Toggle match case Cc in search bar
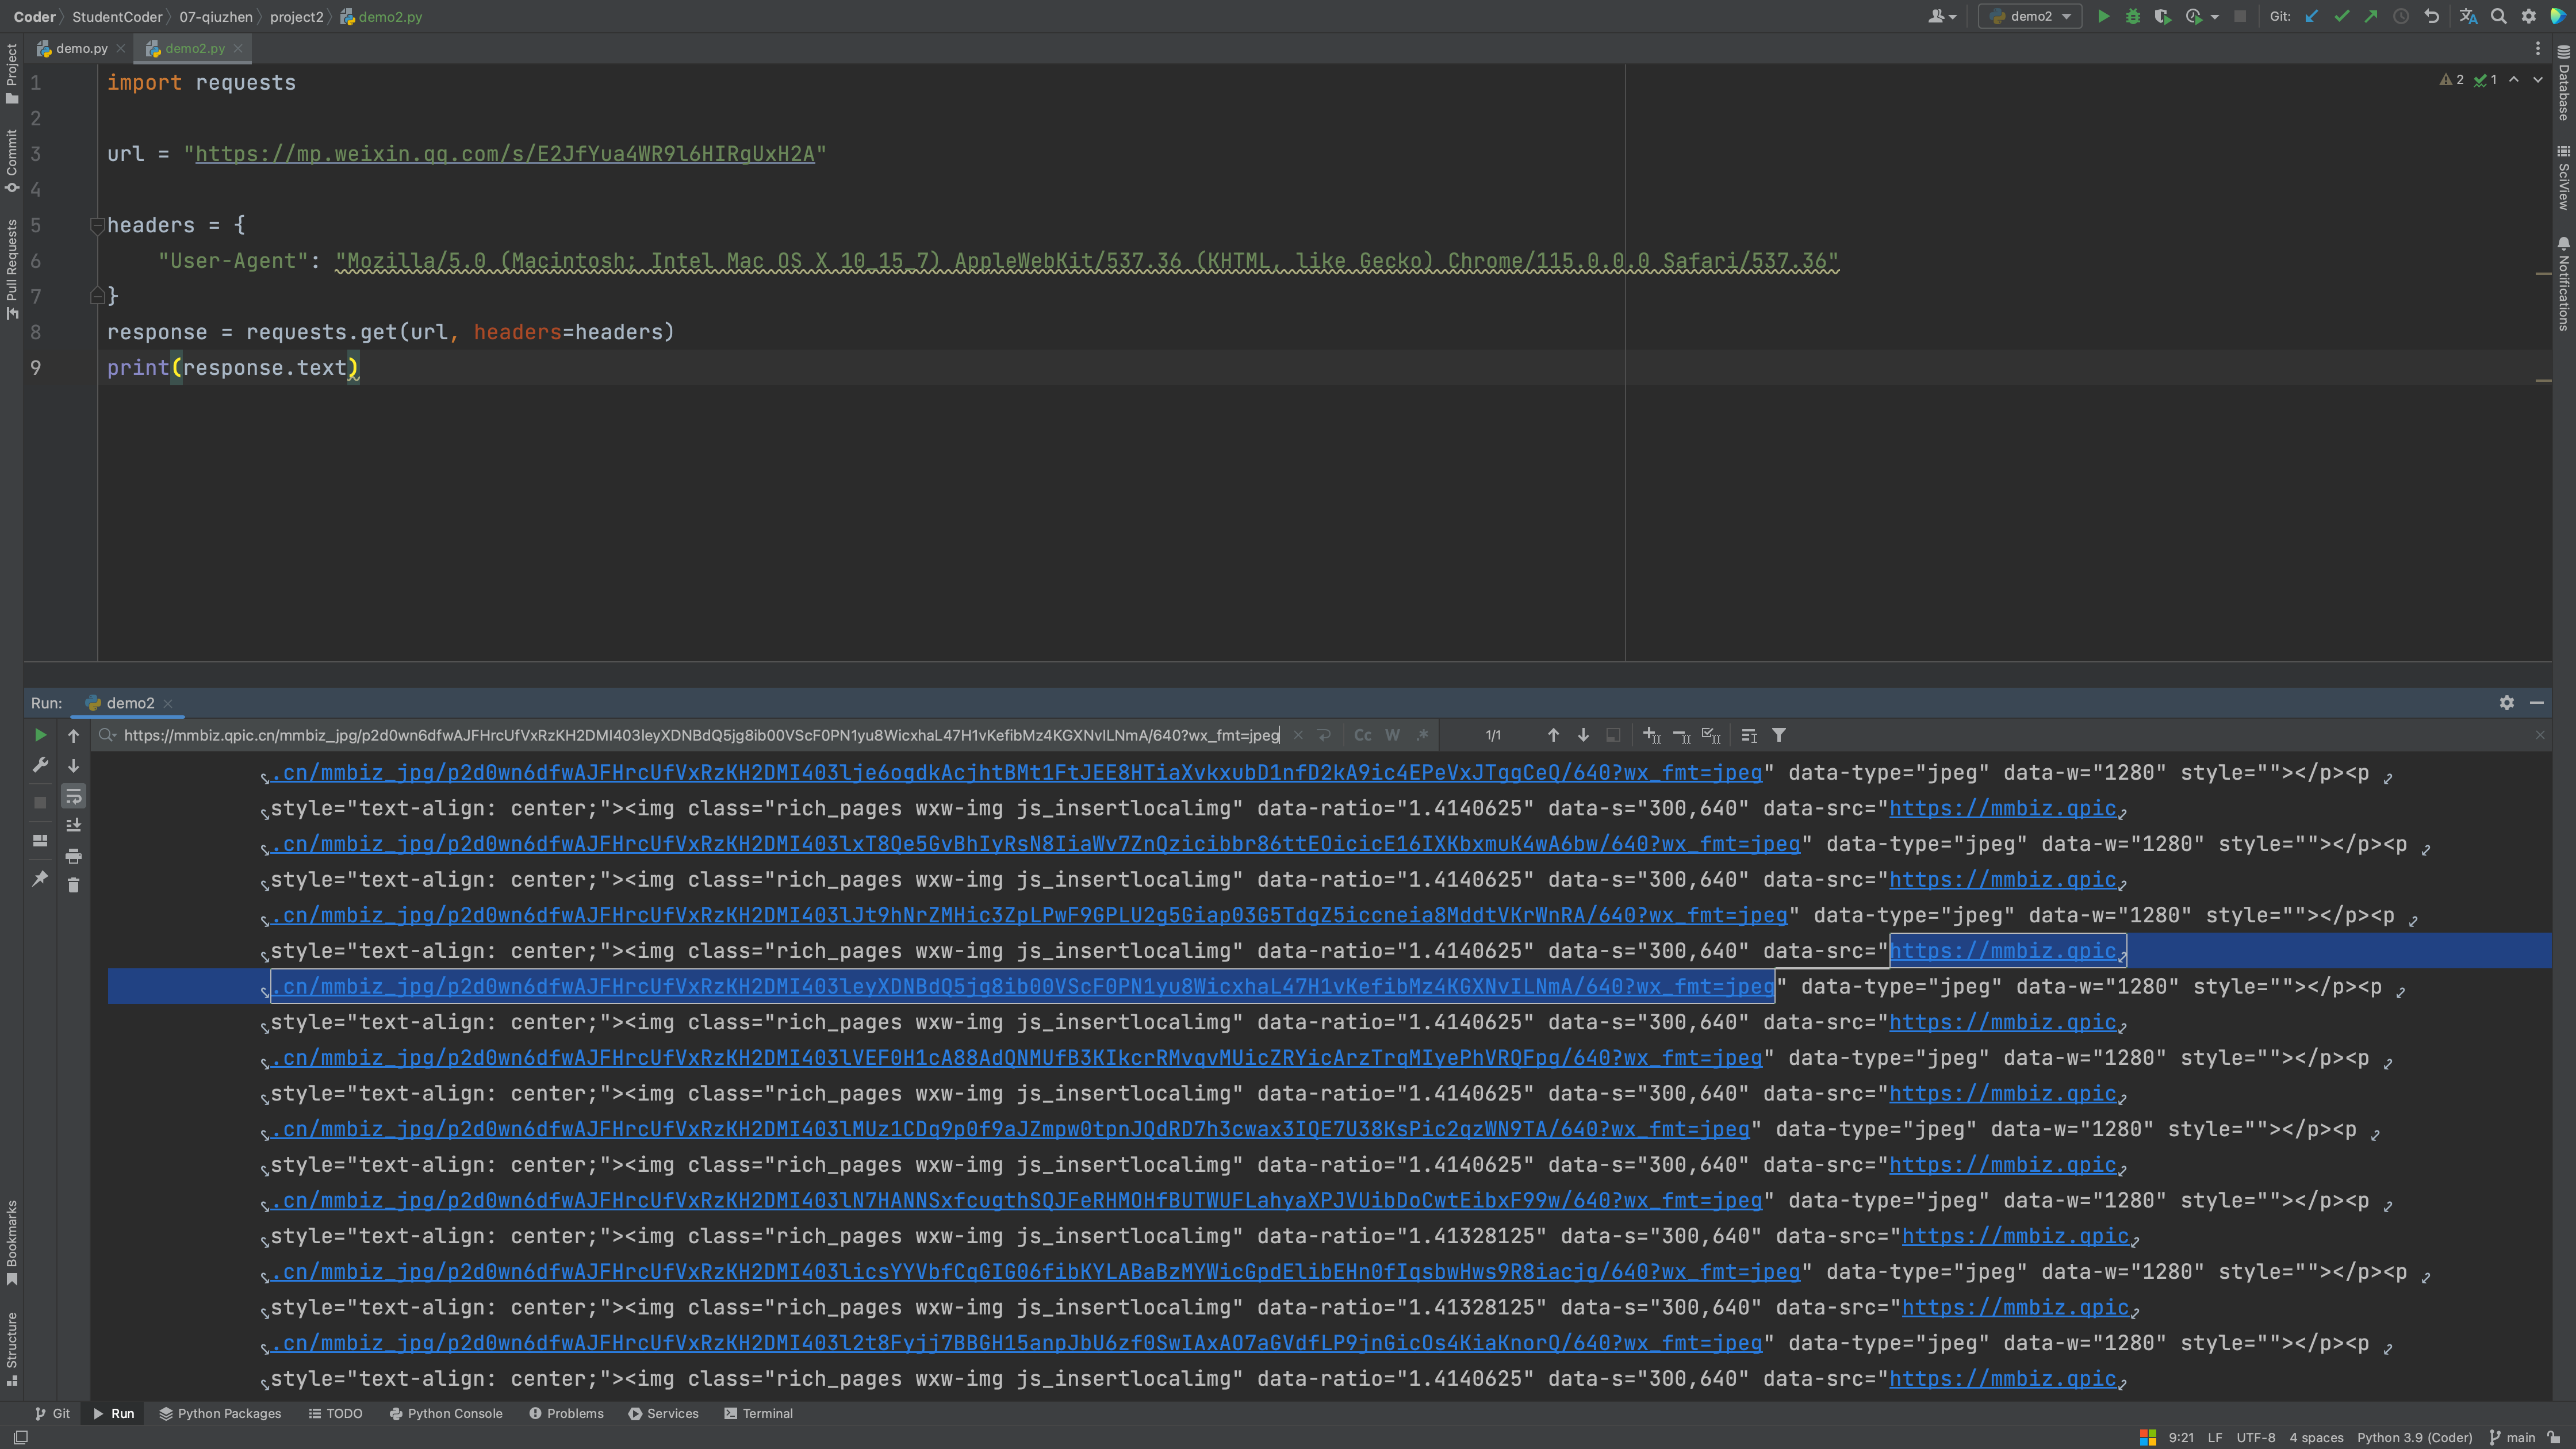The height and width of the screenshot is (1449, 2576). 1362,735
